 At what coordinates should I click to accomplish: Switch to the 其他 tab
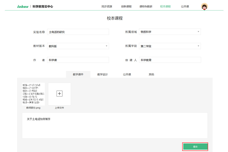151,74
